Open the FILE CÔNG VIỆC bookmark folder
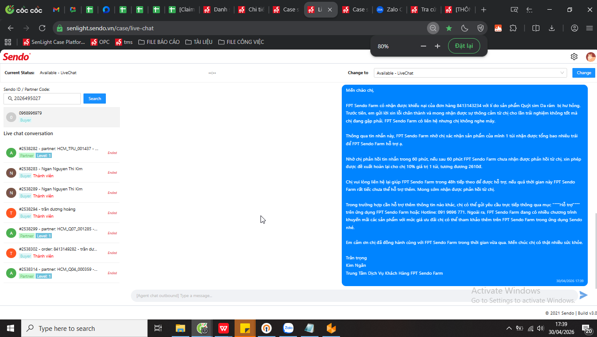Screen dimensions: 597x337 (241, 42)
